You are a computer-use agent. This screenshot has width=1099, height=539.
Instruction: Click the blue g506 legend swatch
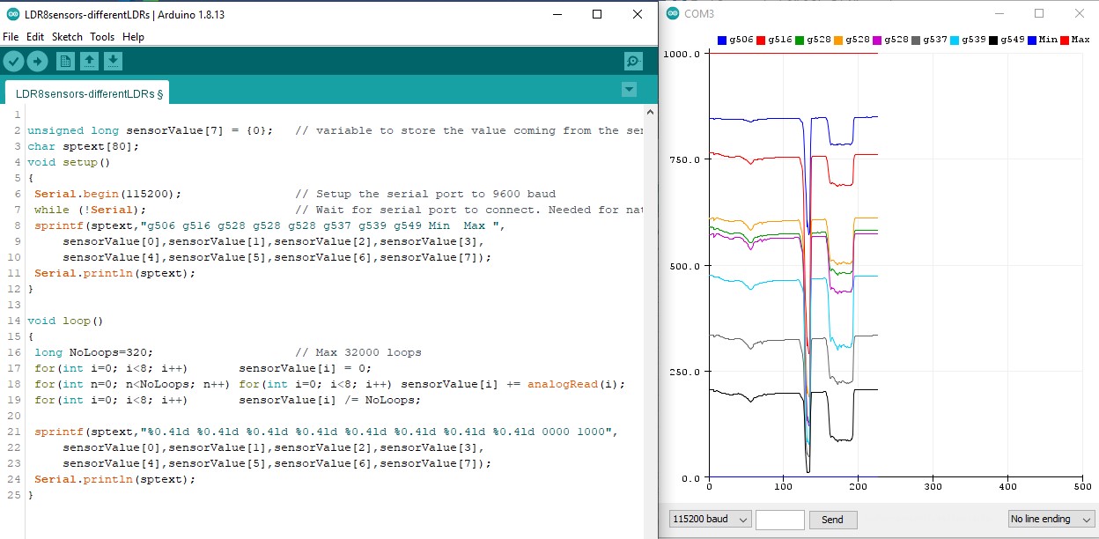pyautogui.click(x=722, y=40)
